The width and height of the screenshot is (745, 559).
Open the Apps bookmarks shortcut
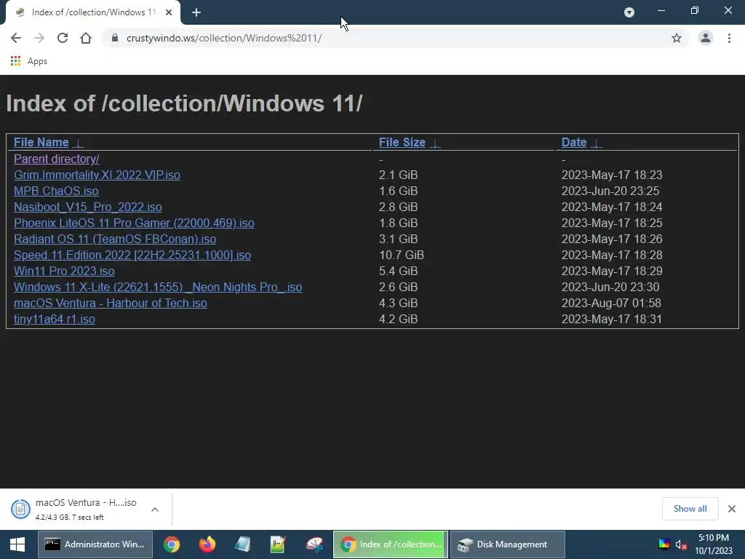[29, 61]
